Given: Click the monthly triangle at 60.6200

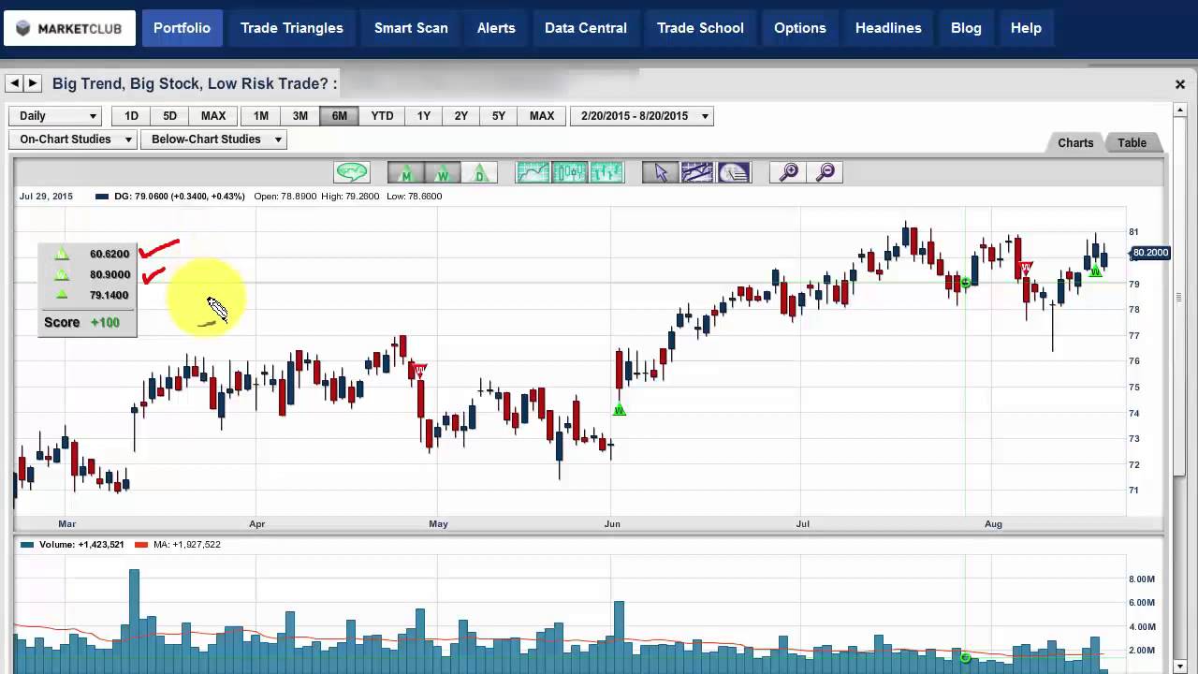Looking at the screenshot, I should (62, 254).
